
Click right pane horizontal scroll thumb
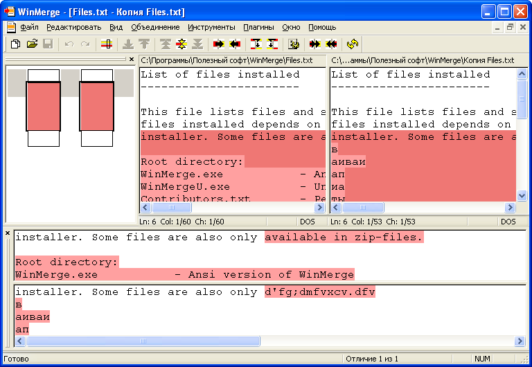pyautogui.click(x=363, y=207)
